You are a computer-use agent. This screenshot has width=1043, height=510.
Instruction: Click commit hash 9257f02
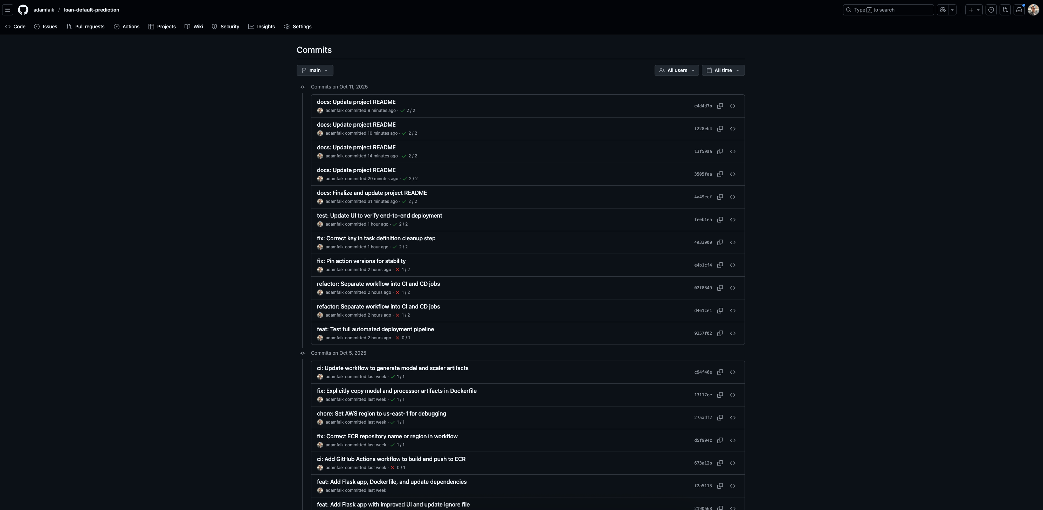(x=703, y=334)
